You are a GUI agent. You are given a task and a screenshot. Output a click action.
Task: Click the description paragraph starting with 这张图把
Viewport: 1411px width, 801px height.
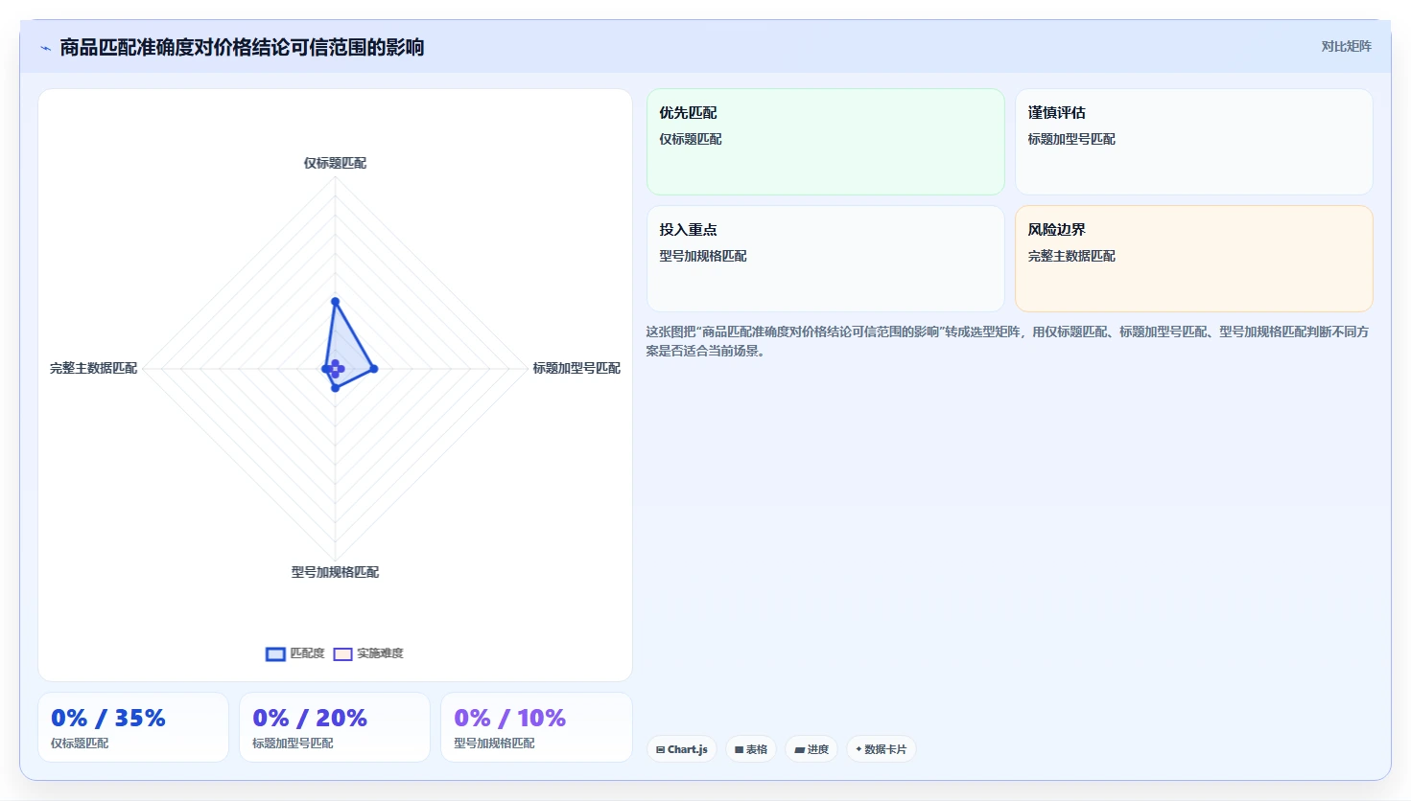point(1007,341)
